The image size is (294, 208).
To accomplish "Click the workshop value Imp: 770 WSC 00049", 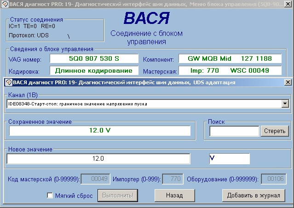I will pos(230,70).
